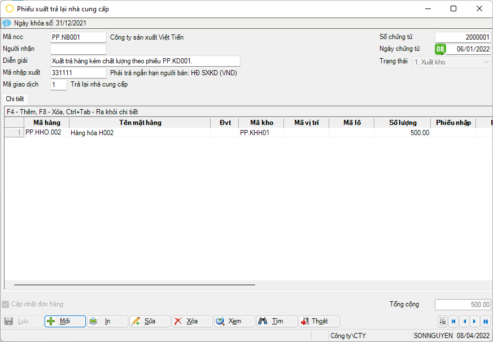Viewport: 493px width, 342px height.
Task: Exit the form with Thoát button
Action: 319,321
